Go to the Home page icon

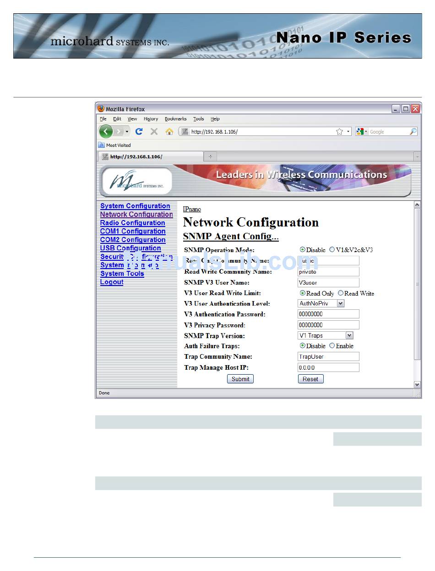(169, 132)
